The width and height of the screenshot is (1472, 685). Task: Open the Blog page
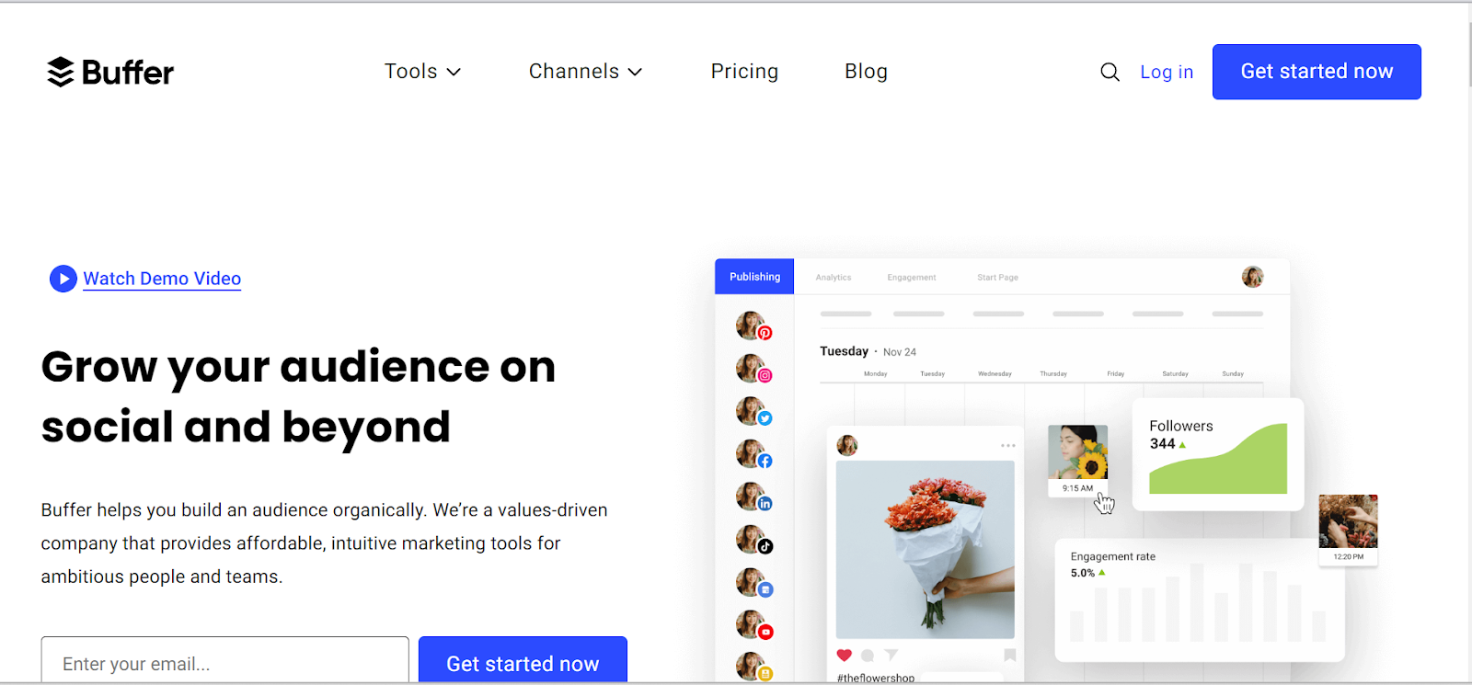pos(866,72)
